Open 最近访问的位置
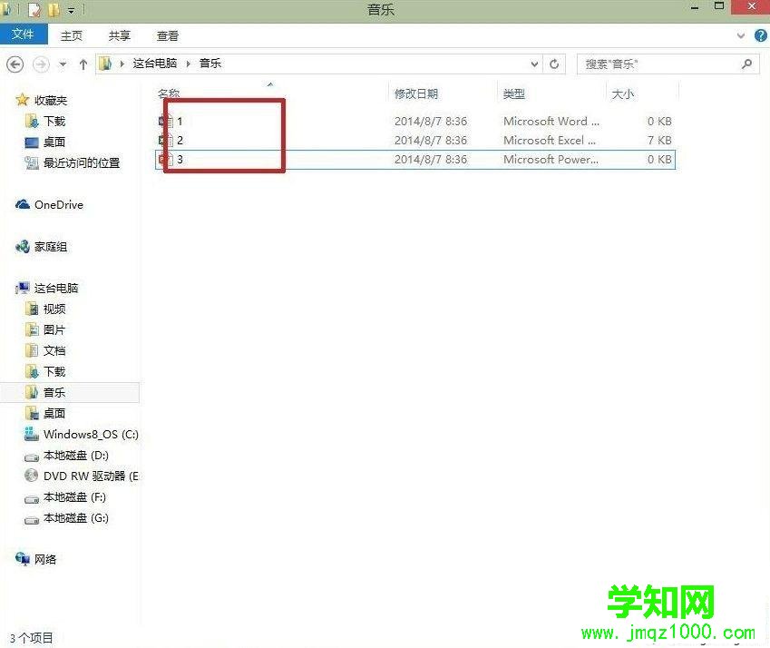Screen dimensions: 770x648 [82, 162]
